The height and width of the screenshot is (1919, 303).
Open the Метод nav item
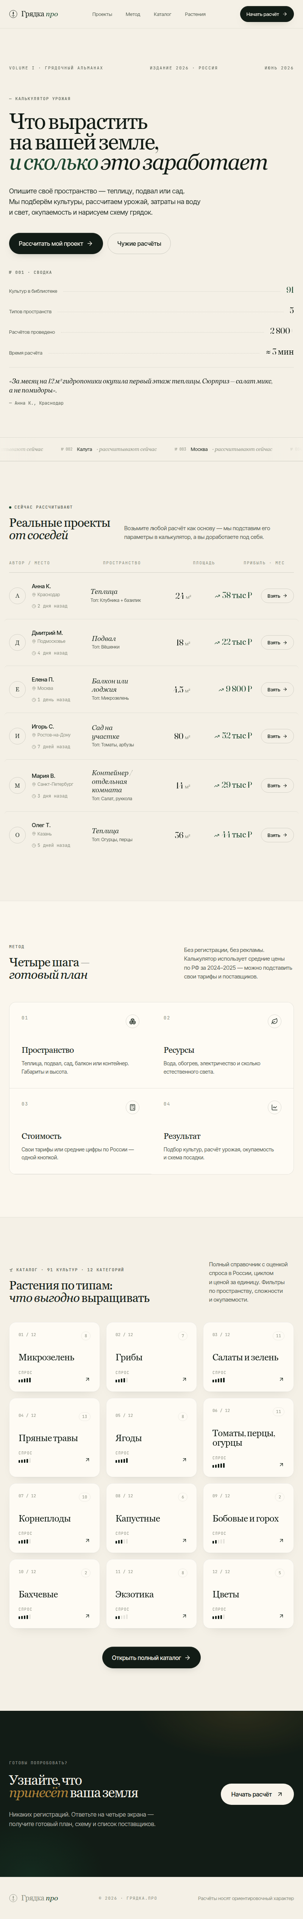pyautogui.click(x=133, y=14)
